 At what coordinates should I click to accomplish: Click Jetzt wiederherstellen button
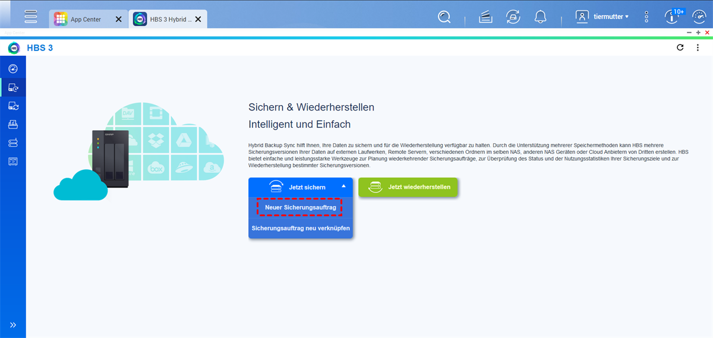(x=408, y=187)
